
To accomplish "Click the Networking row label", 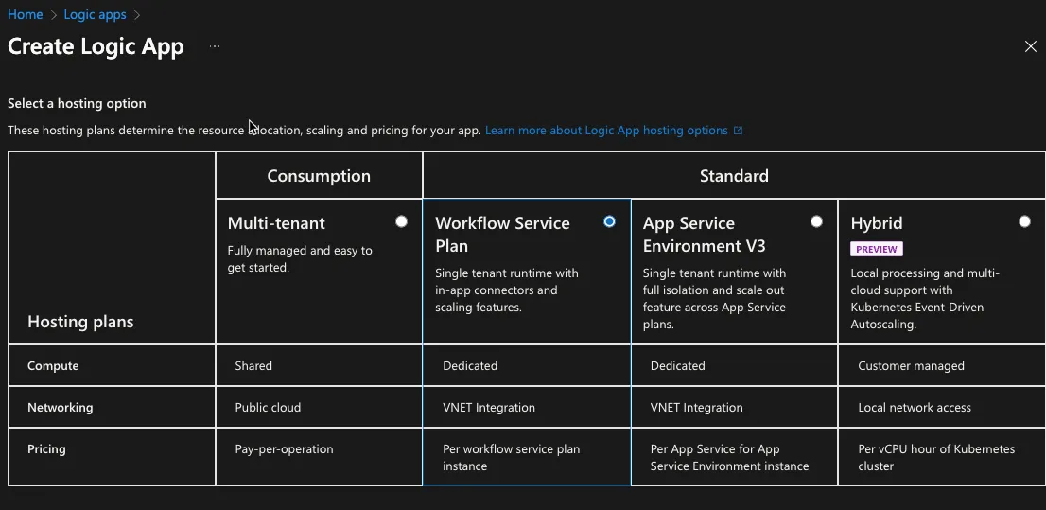I will [60, 407].
